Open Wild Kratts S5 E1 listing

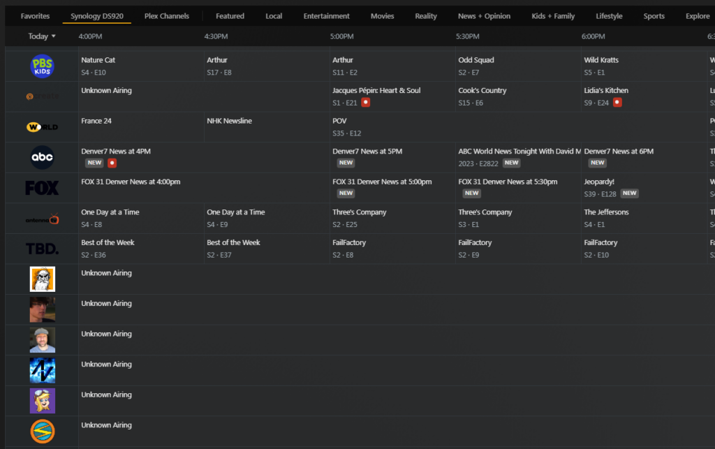(644, 66)
